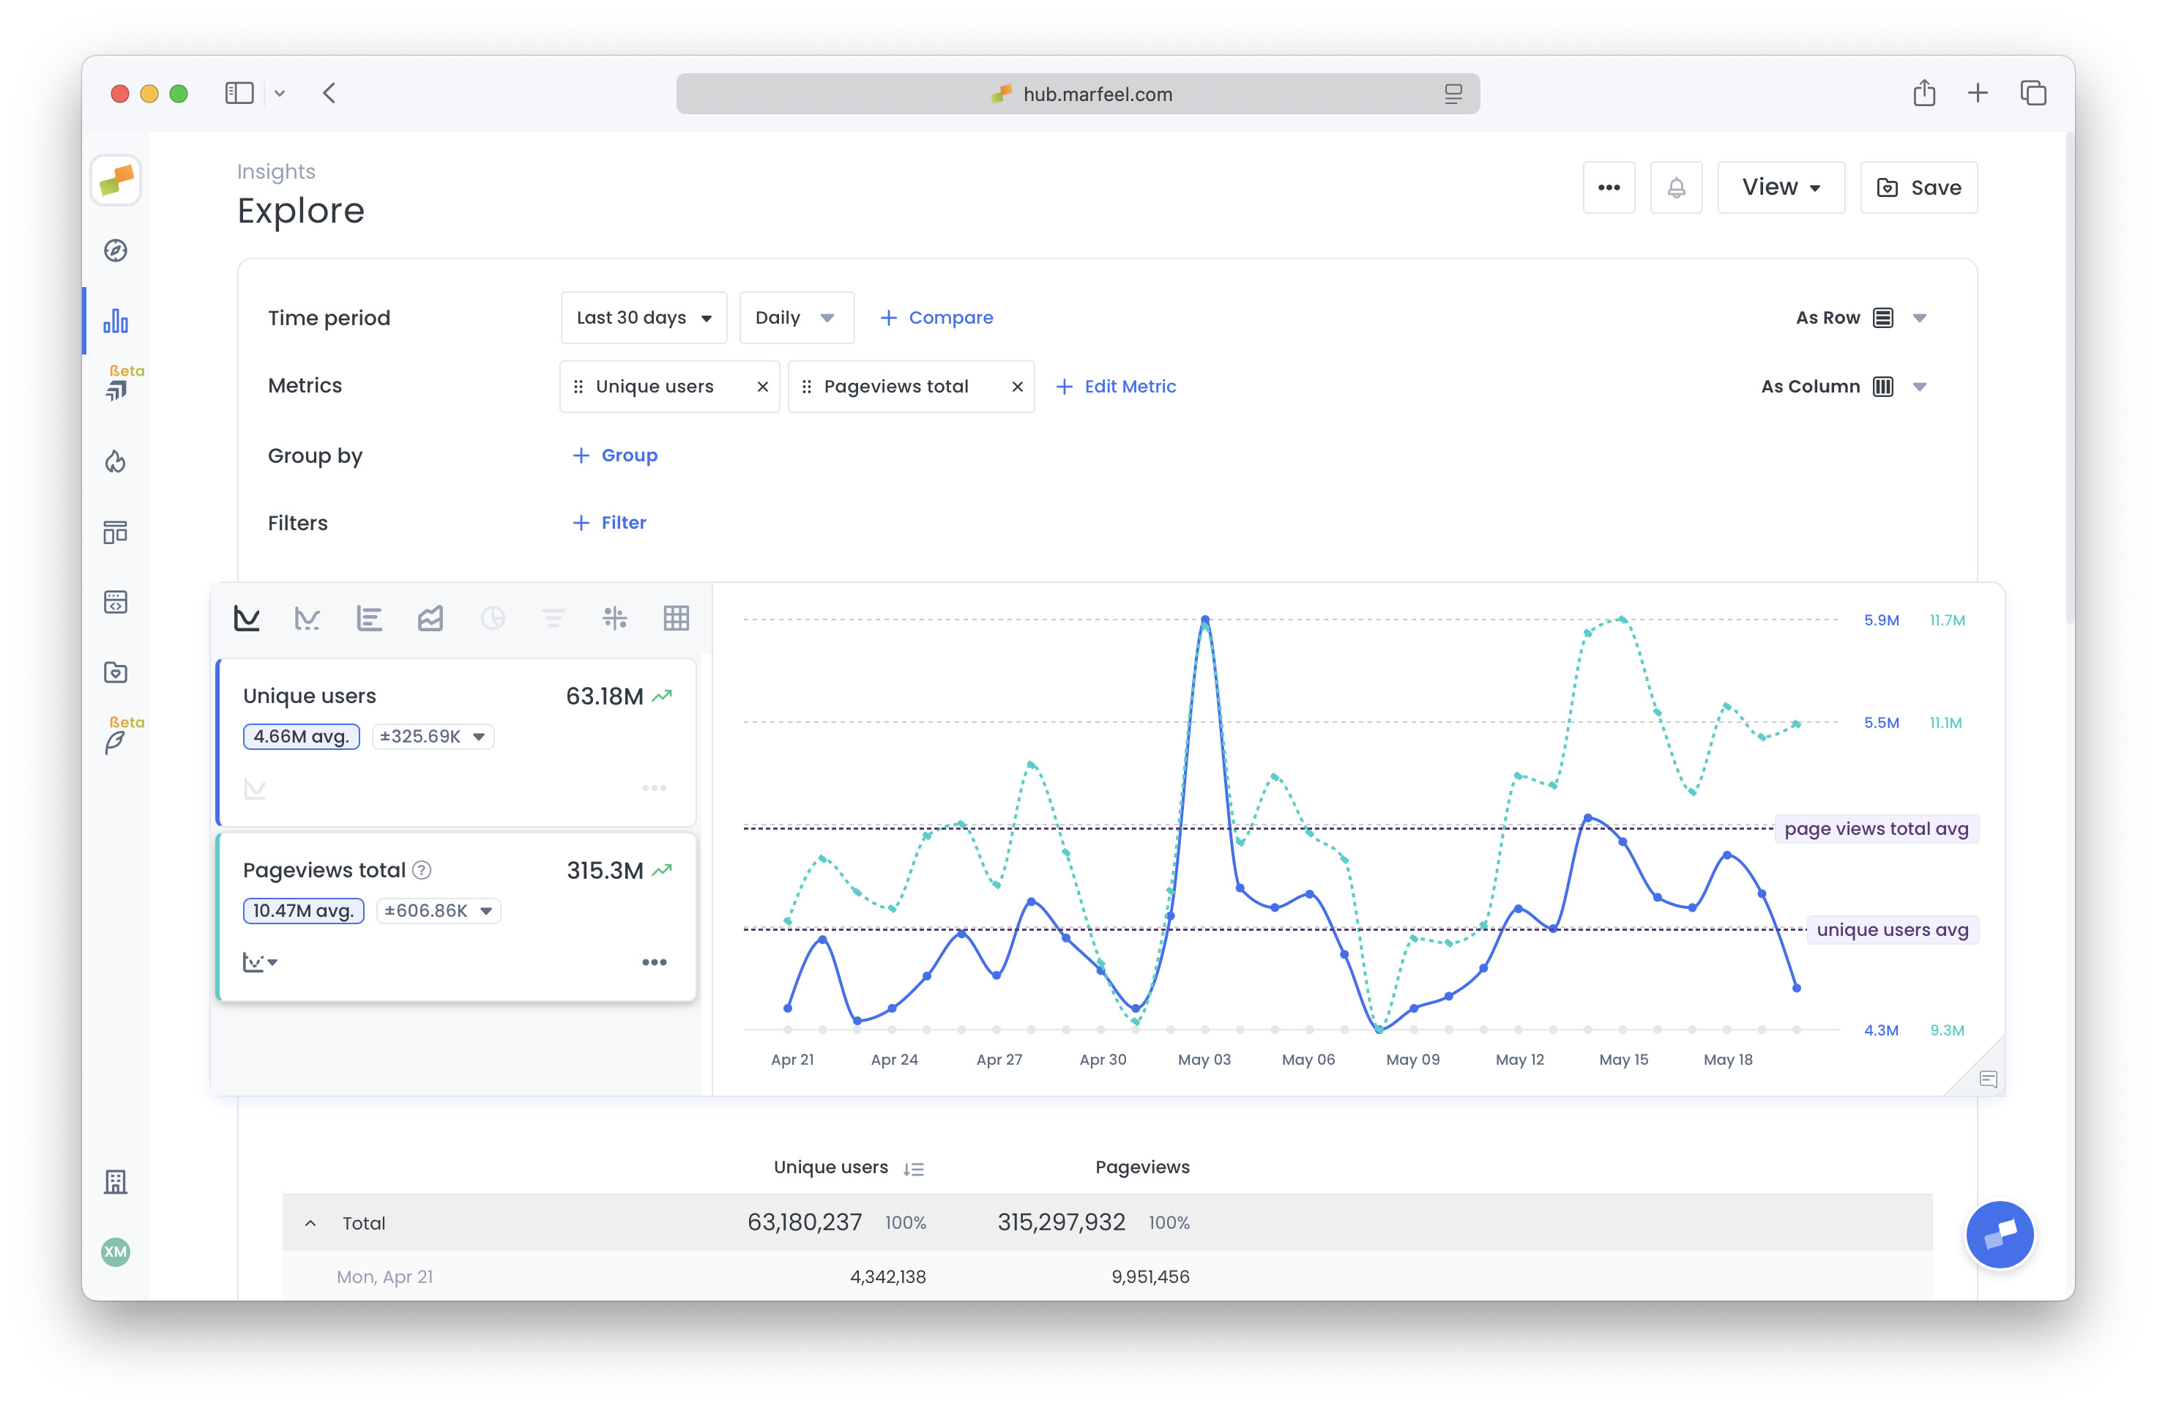The image size is (2157, 1409).
Task: Click the Compare link
Action: 936,317
